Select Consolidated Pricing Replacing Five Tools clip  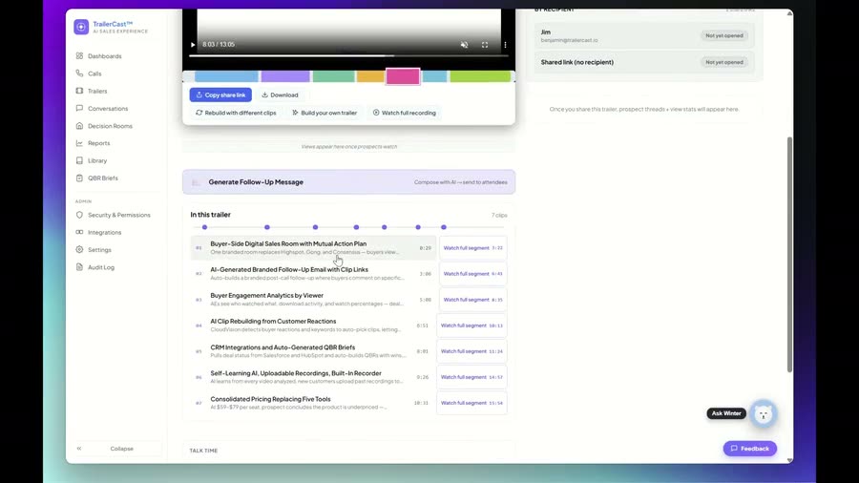(312, 403)
